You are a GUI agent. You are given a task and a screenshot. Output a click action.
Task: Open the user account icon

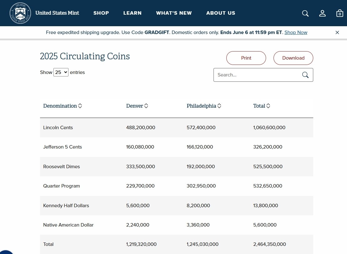point(322,13)
